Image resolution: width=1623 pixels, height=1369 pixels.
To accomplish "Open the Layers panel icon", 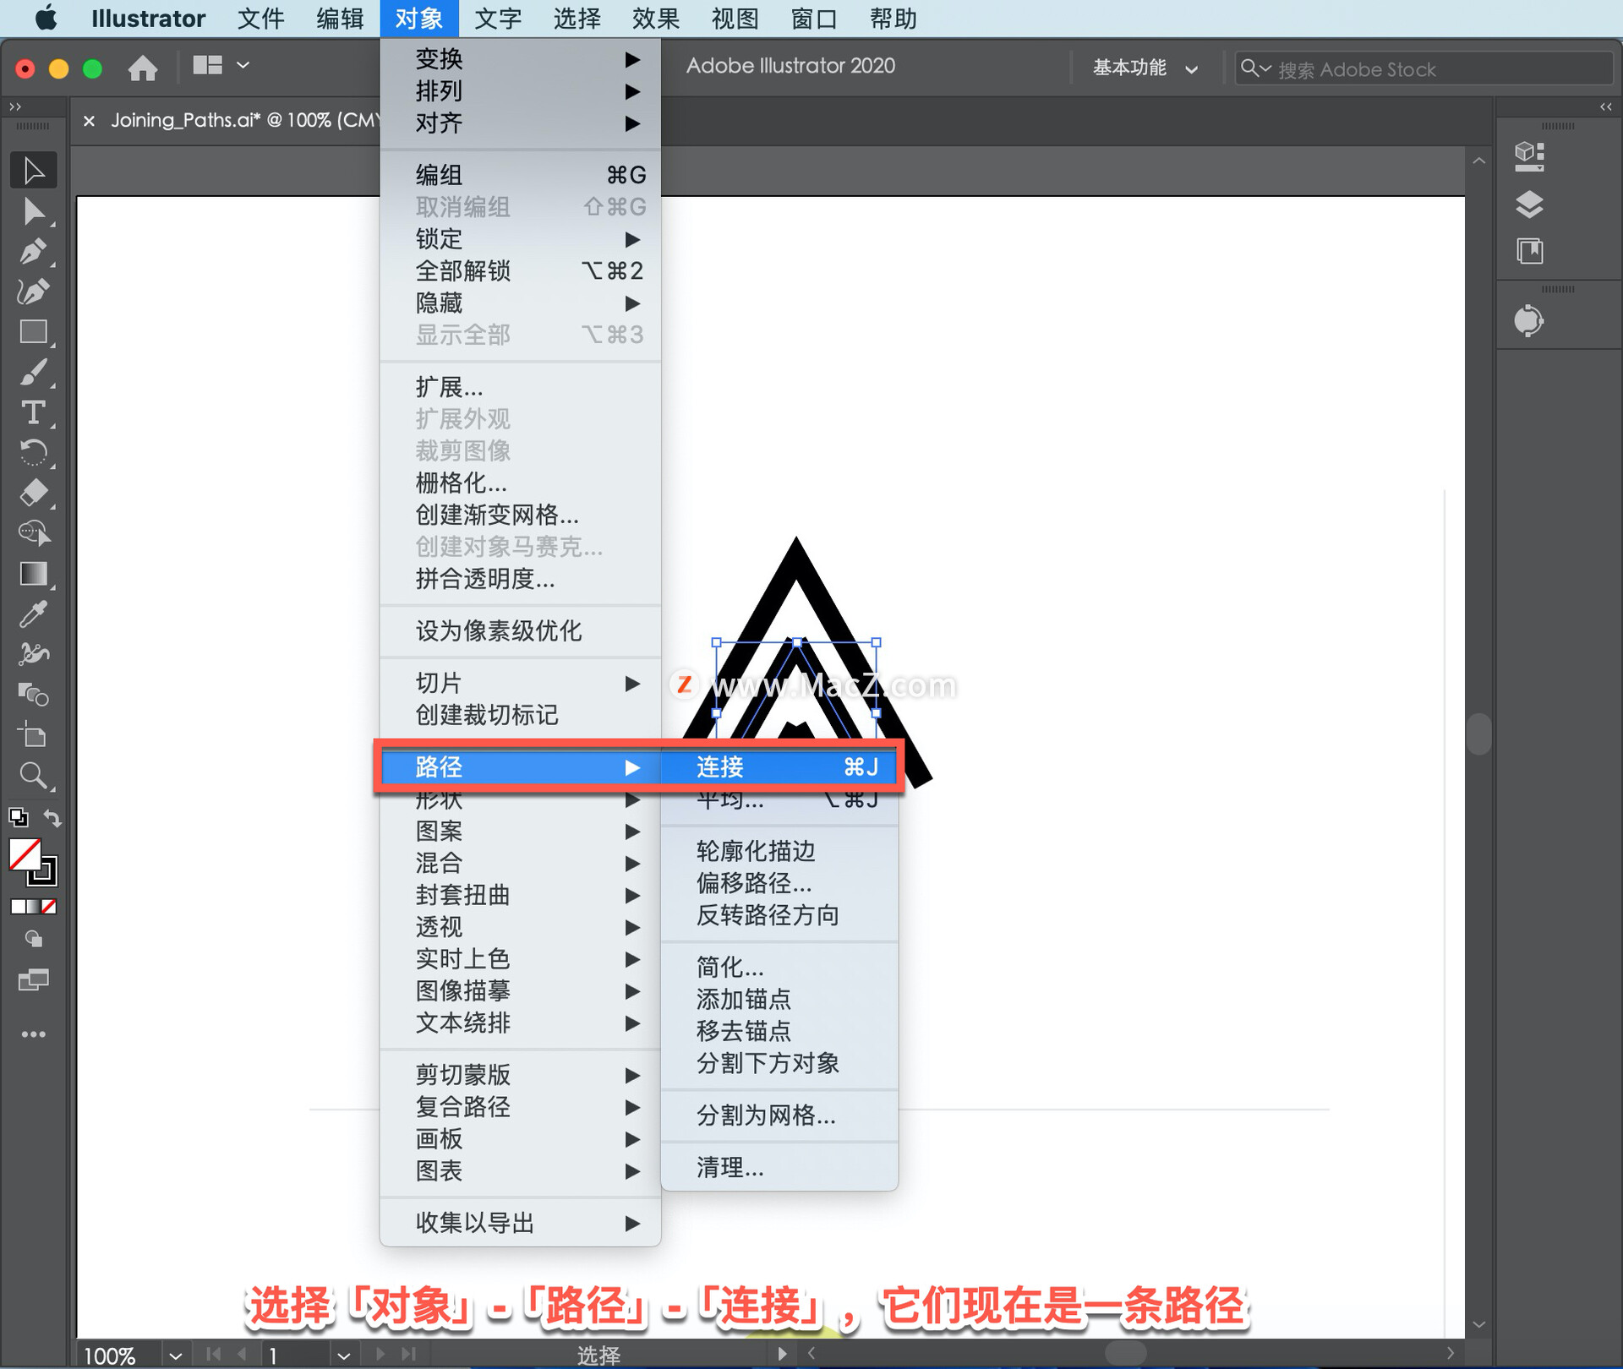I will (1529, 204).
